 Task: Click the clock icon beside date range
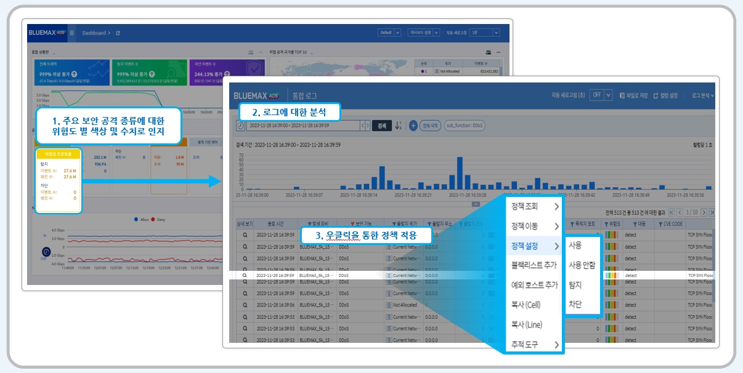[240, 126]
